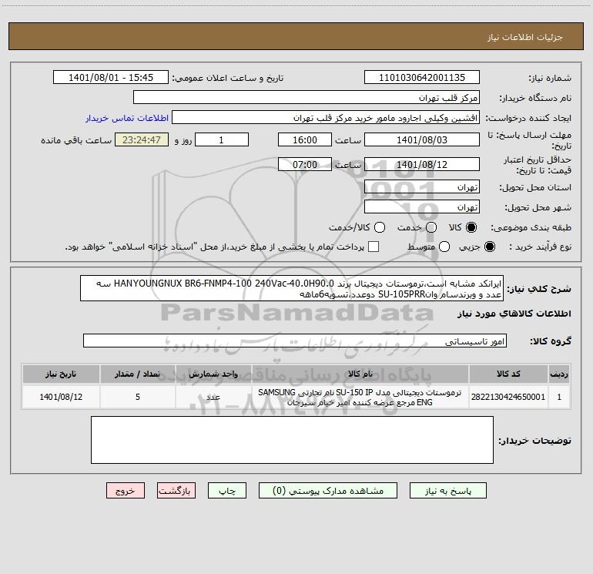Screen dimensions: 593x574
Task: Click the buyer name field مرکز قلب تهران
Action: click(x=307, y=98)
